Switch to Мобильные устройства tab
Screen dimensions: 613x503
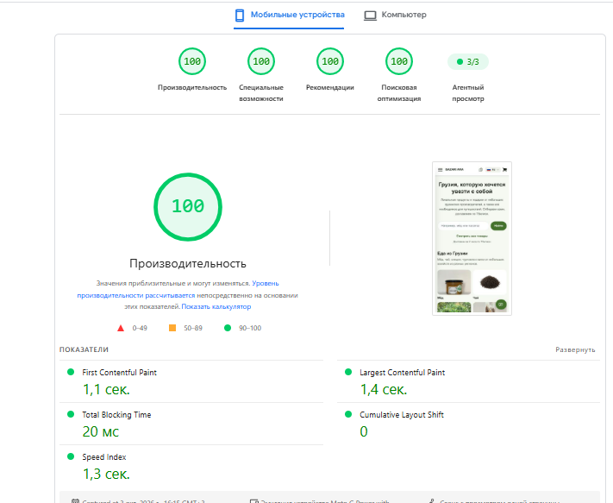click(289, 16)
